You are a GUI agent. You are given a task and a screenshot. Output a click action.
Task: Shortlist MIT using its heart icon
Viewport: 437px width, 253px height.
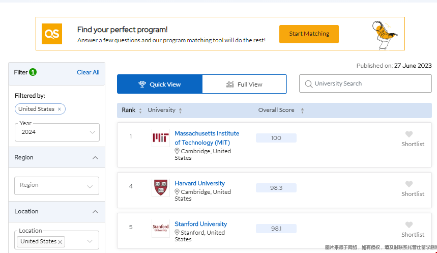point(409,134)
